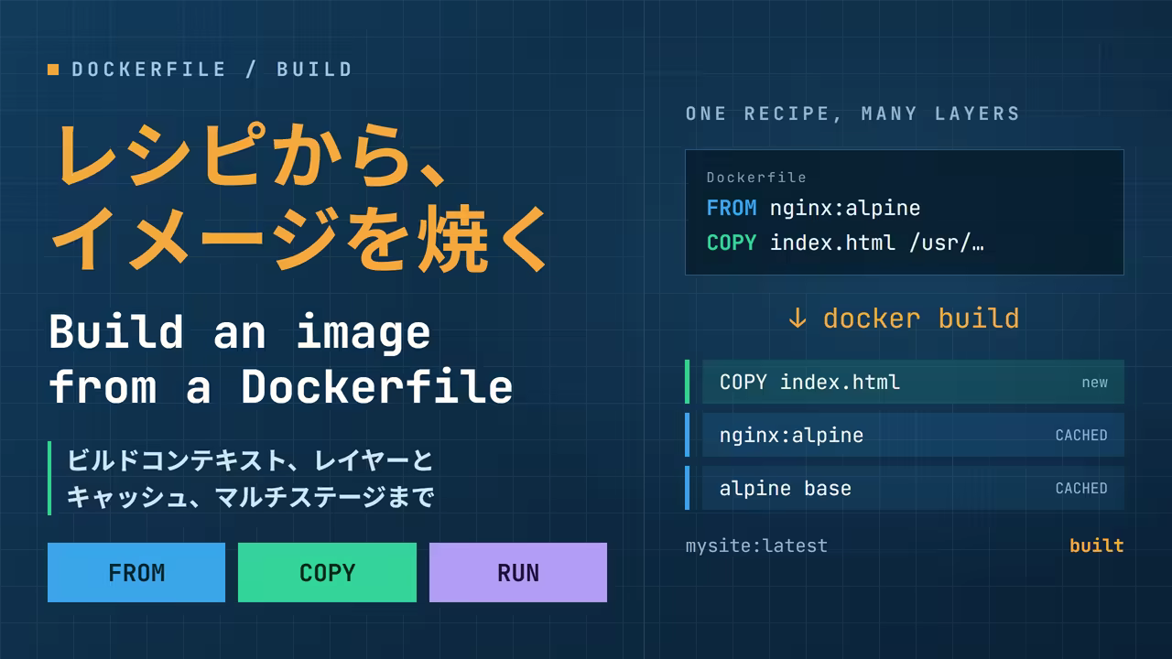
Task: Select the "DOCKERFILE / BUILD" header text
Action: [x=212, y=70]
